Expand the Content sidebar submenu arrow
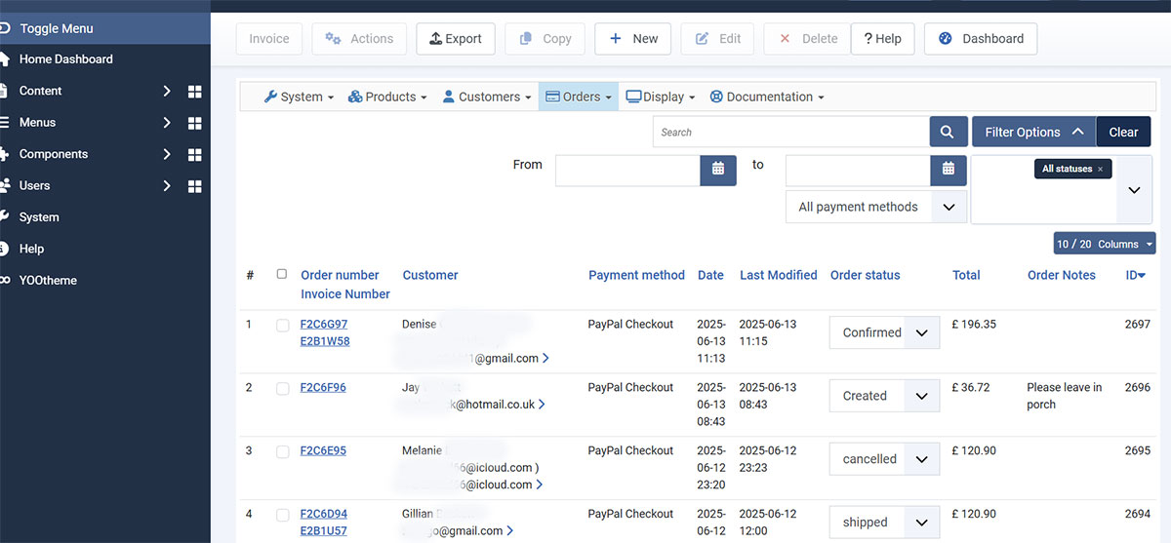The height and width of the screenshot is (543, 1171). [167, 92]
